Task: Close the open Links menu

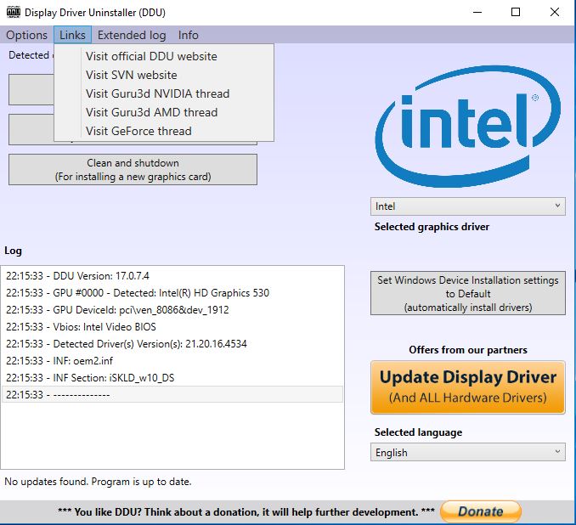Action: coord(72,35)
